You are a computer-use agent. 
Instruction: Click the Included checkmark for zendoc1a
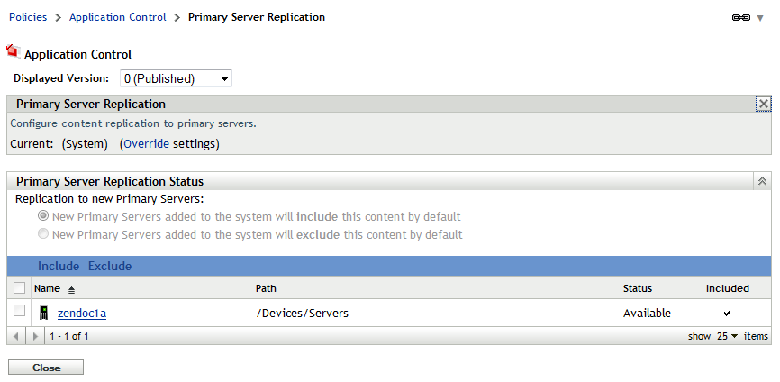click(x=727, y=314)
